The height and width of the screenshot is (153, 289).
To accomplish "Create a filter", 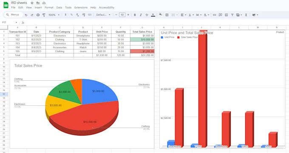I will (232, 15).
